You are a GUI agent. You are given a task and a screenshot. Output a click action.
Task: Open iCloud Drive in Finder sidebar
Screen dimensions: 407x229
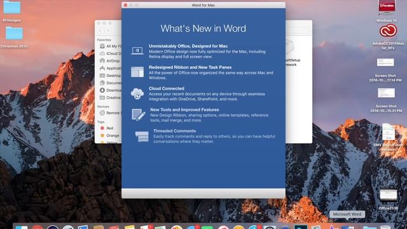click(111, 53)
